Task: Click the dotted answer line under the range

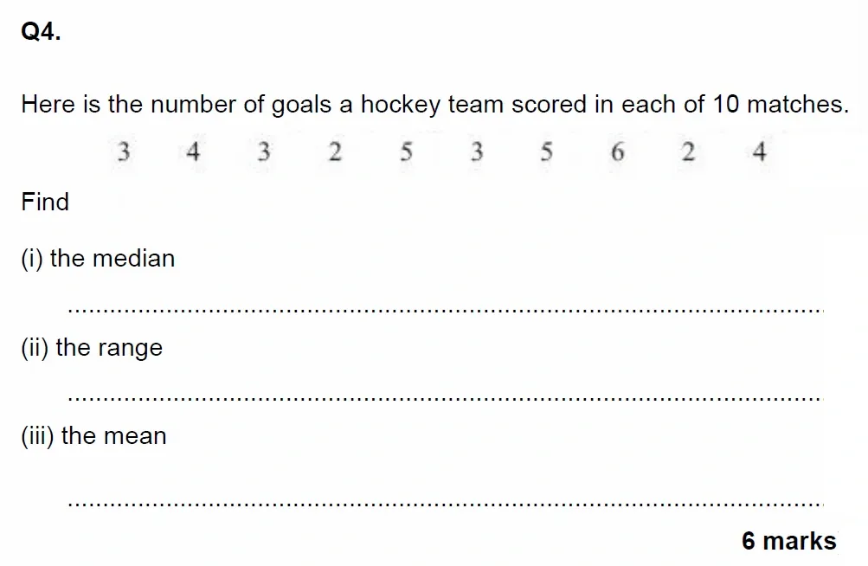Action: (445, 399)
